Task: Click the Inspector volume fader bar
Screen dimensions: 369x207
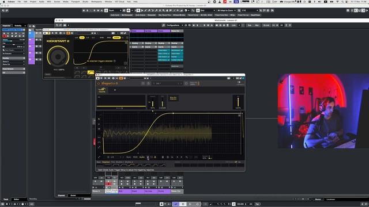Action: (14, 41)
